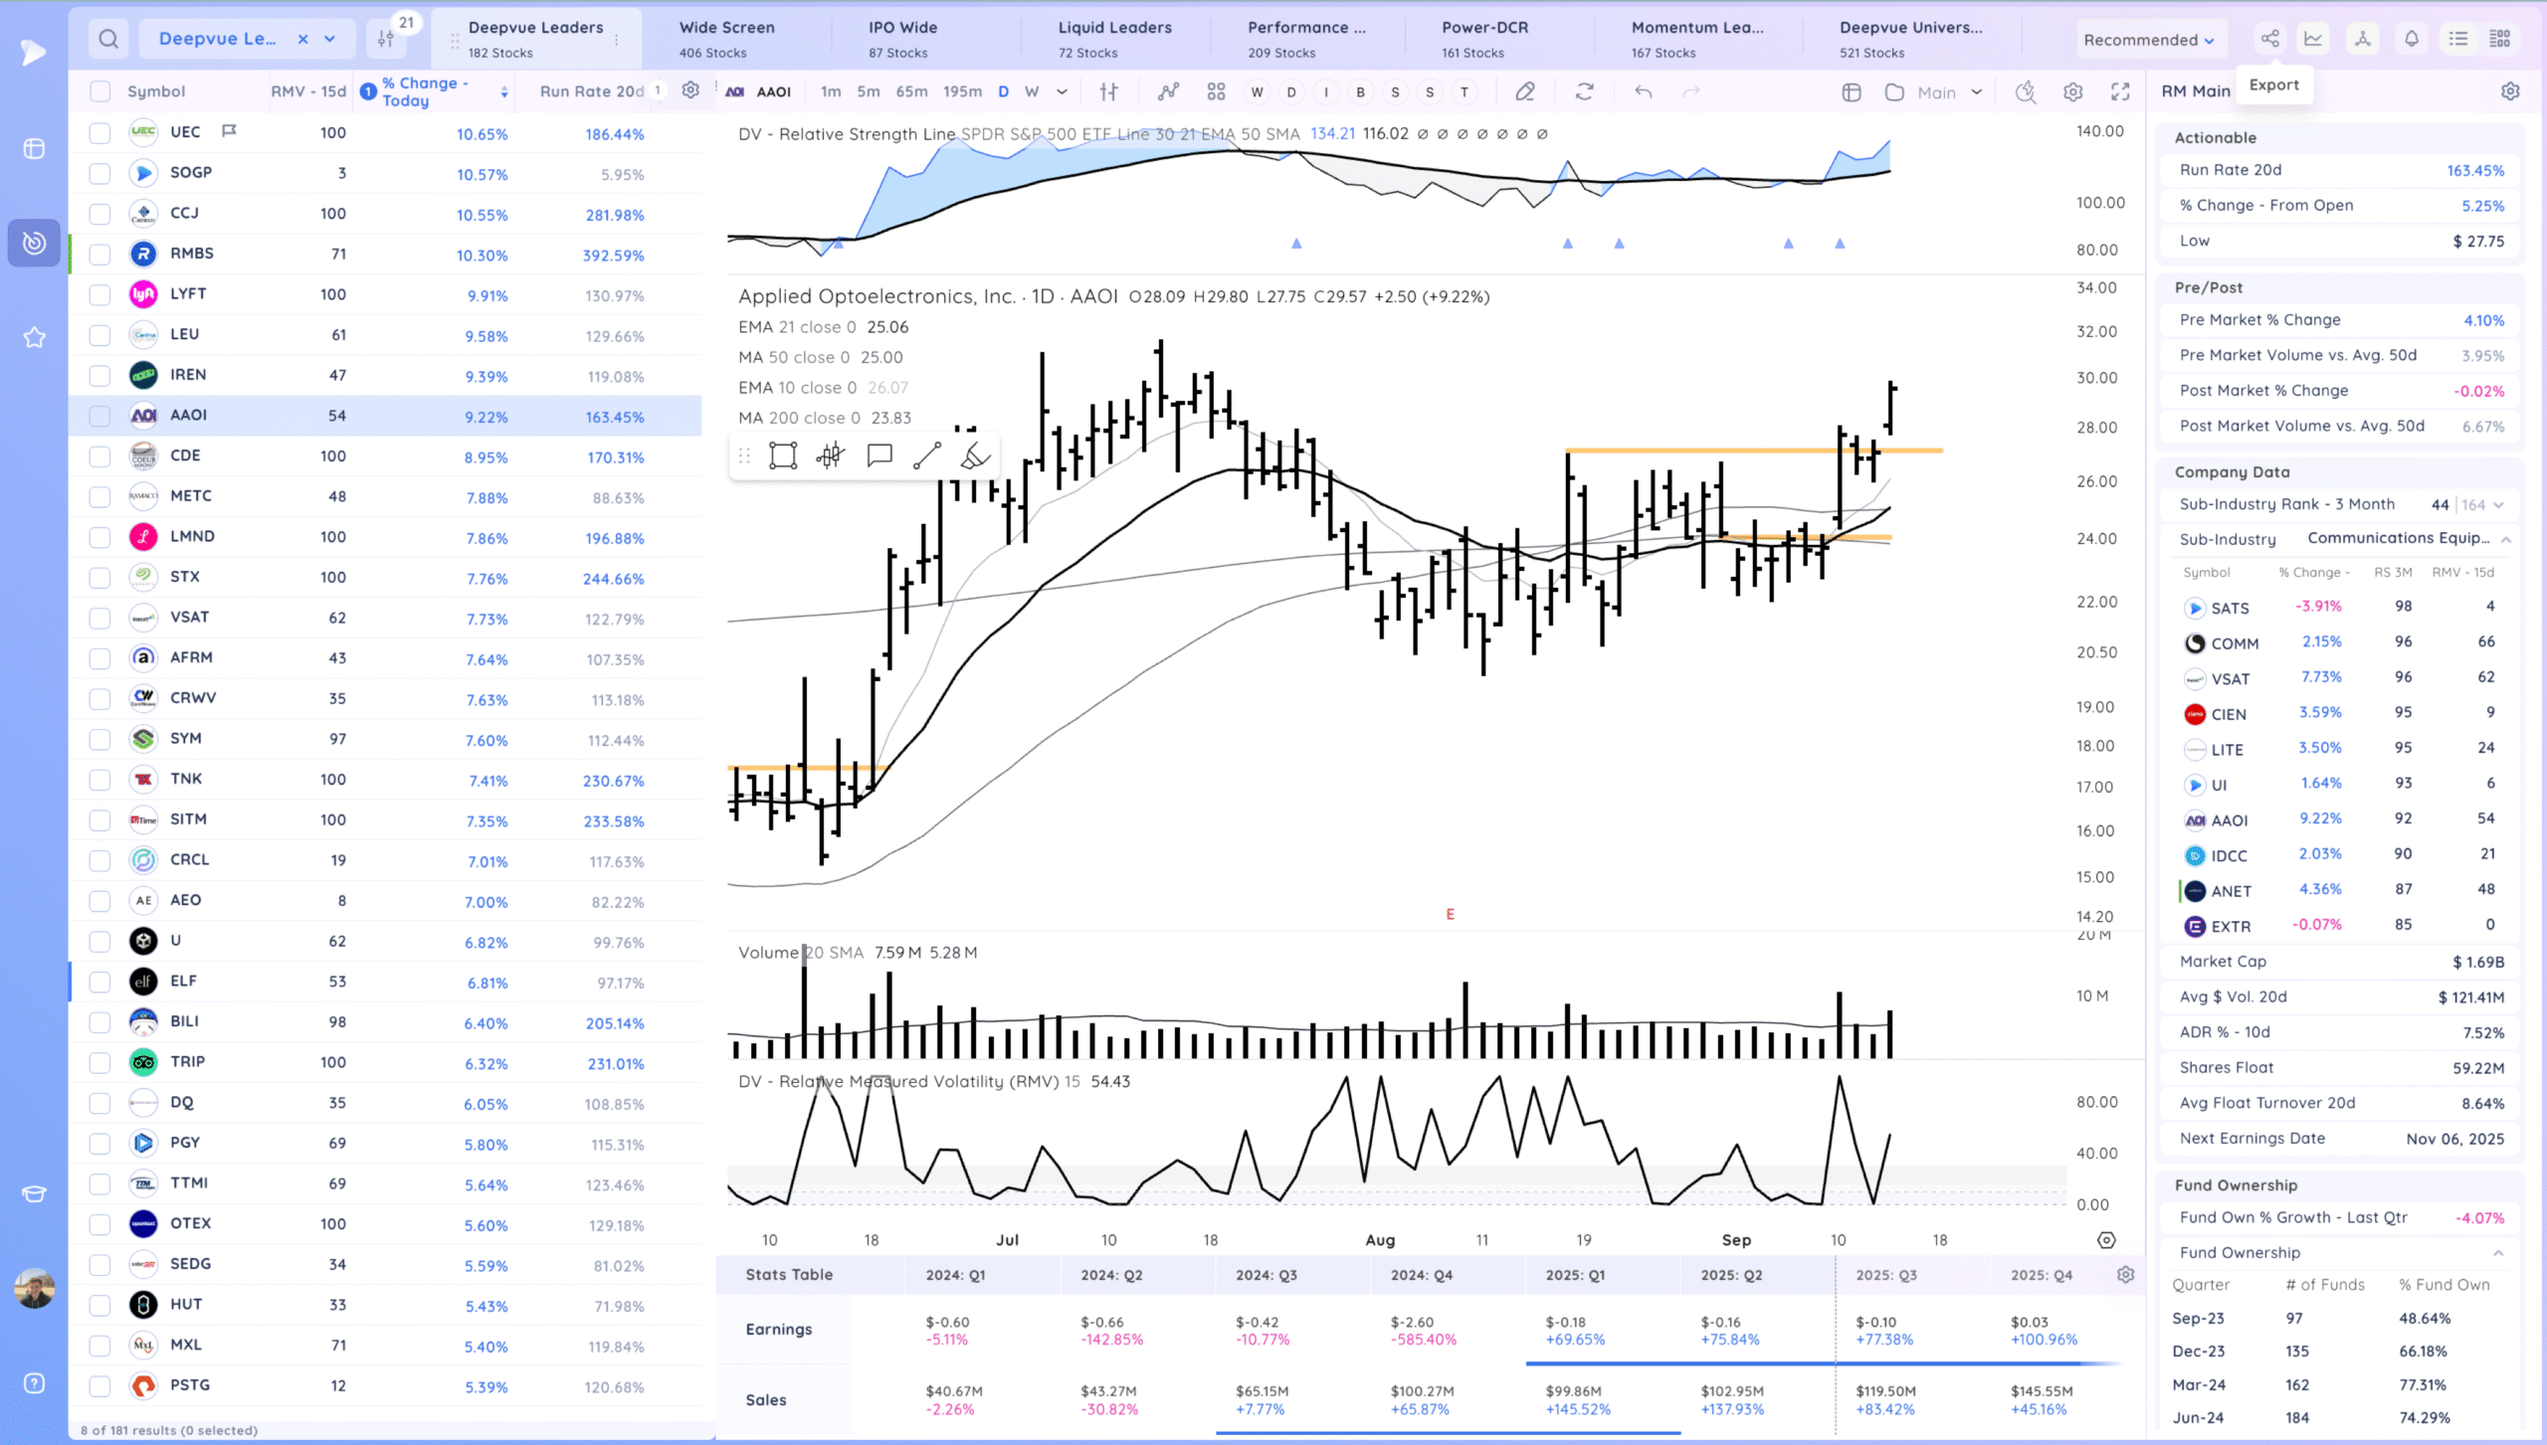
Task: Select the comment annotation tool on chart
Action: click(880, 456)
